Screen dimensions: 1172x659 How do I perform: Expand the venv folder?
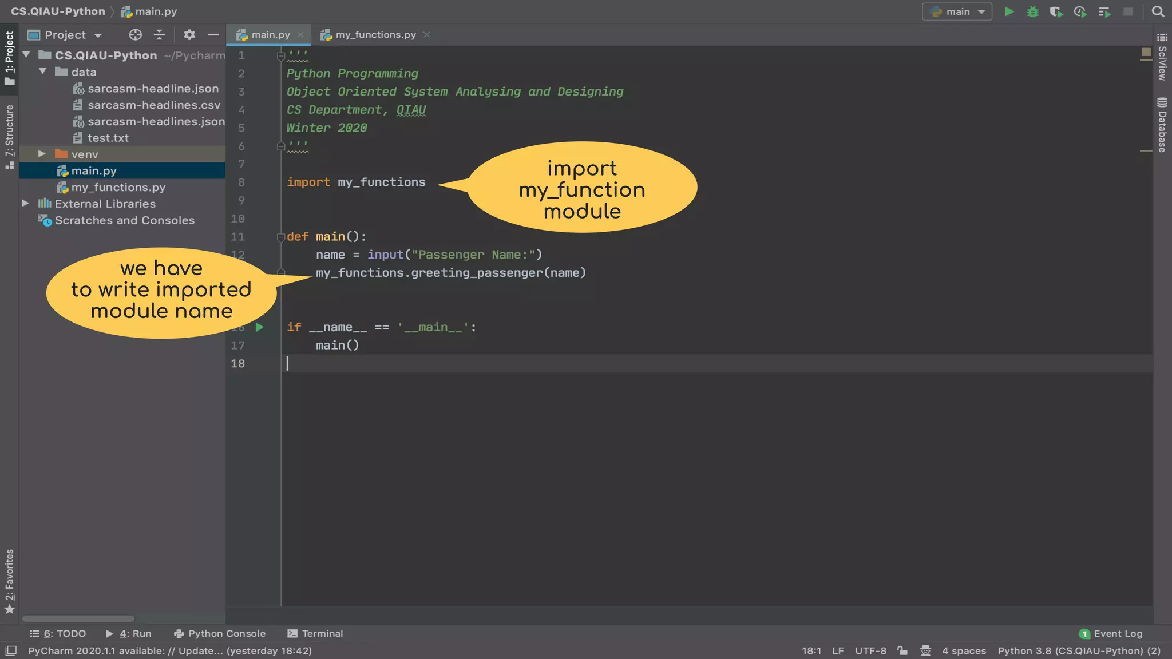click(42, 154)
